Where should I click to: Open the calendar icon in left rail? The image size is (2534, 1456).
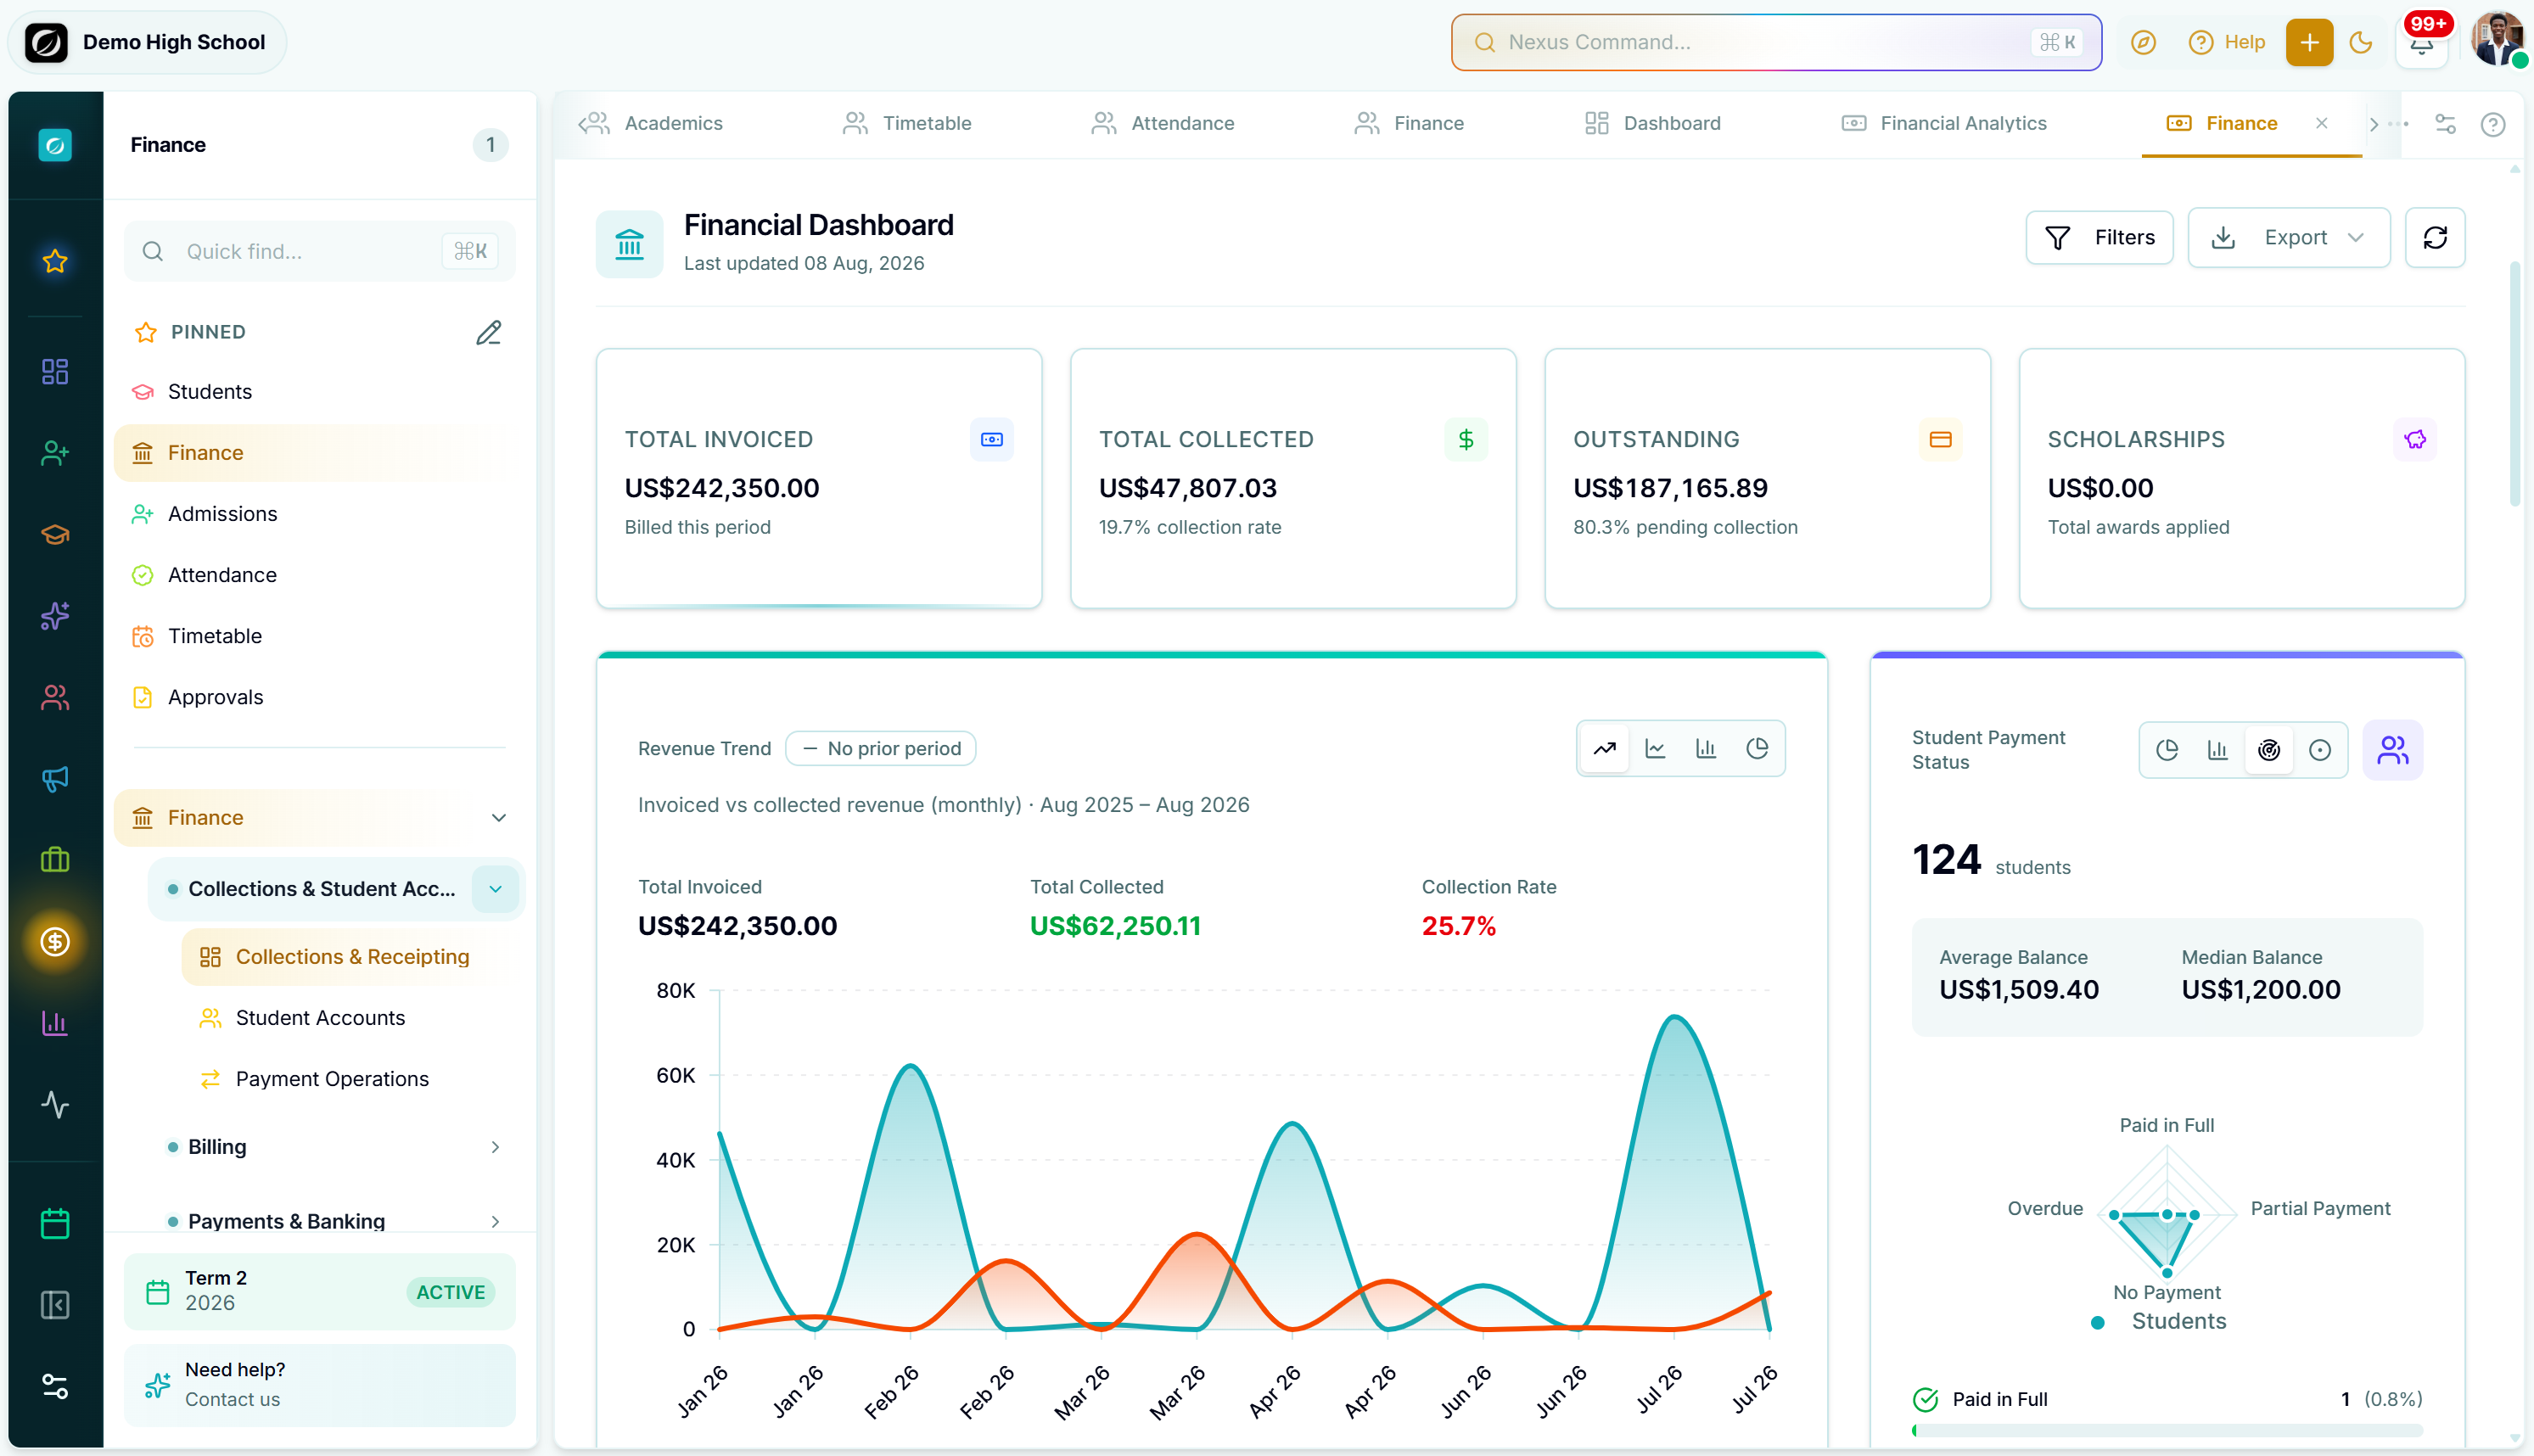55,1223
